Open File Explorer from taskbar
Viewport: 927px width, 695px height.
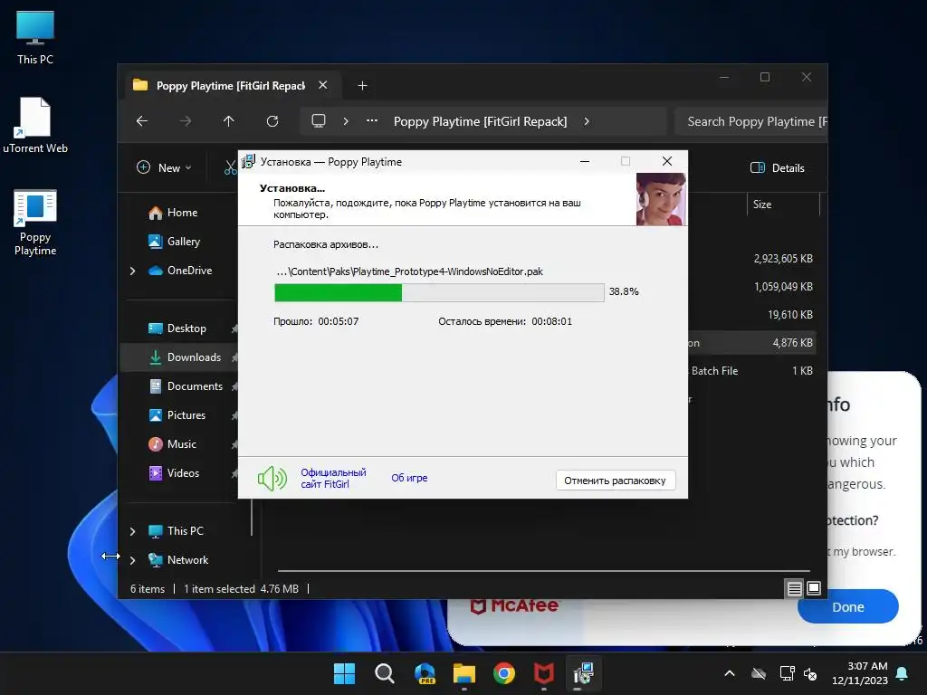click(464, 673)
